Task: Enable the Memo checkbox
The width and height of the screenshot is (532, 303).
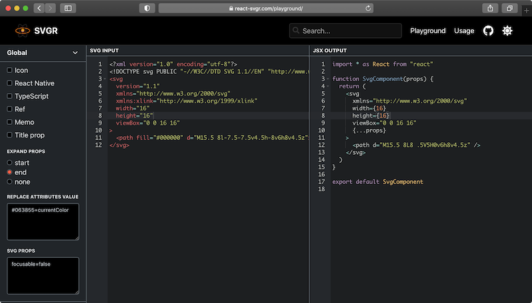Action: 9,122
